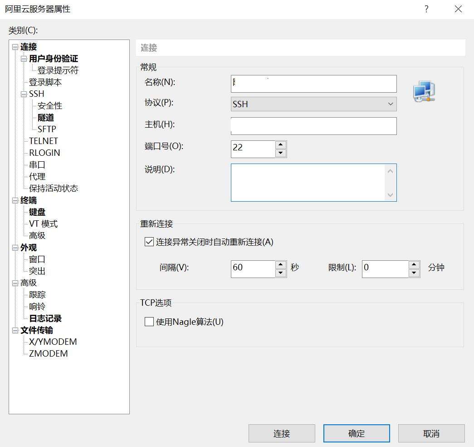Screen dimensions: 474x447
Task: Toggle 连接异常关闭时自动重新连接 checkbox
Action: [149, 242]
